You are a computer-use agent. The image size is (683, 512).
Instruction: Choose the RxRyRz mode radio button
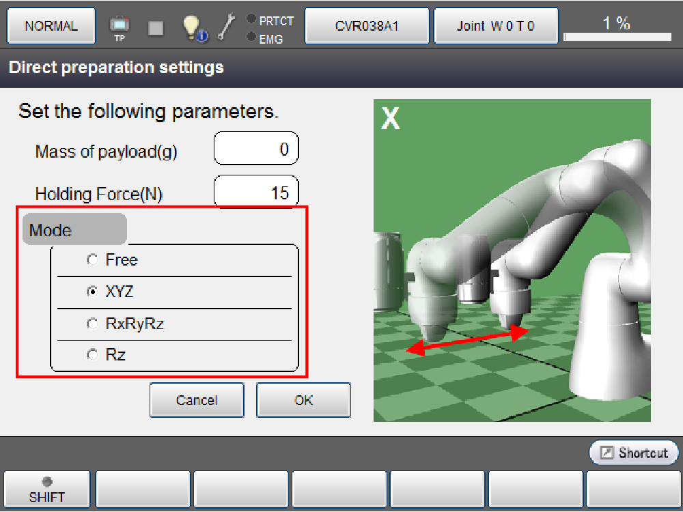(92, 324)
